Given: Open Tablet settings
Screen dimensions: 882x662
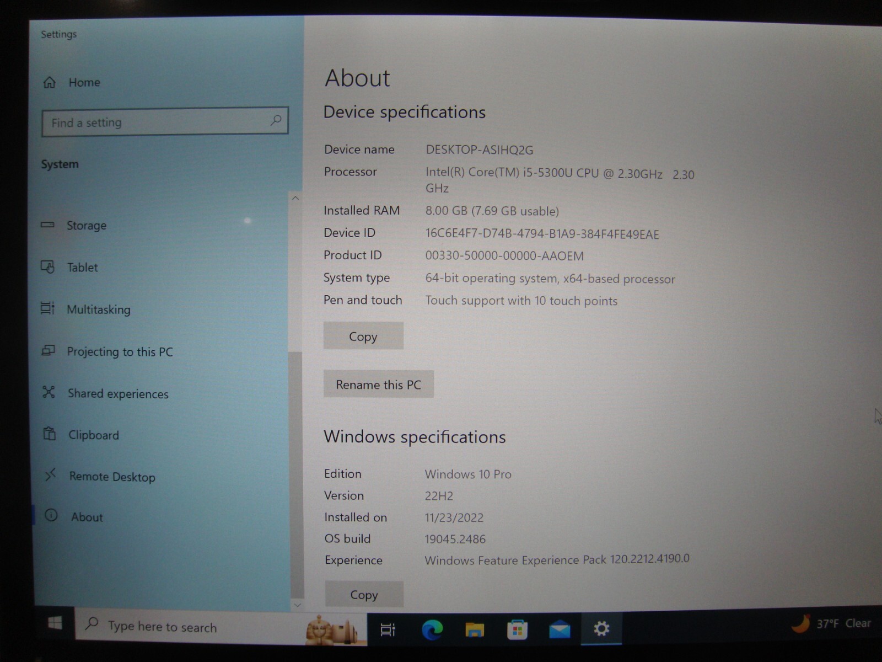Looking at the screenshot, I should pyautogui.click(x=82, y=268).
